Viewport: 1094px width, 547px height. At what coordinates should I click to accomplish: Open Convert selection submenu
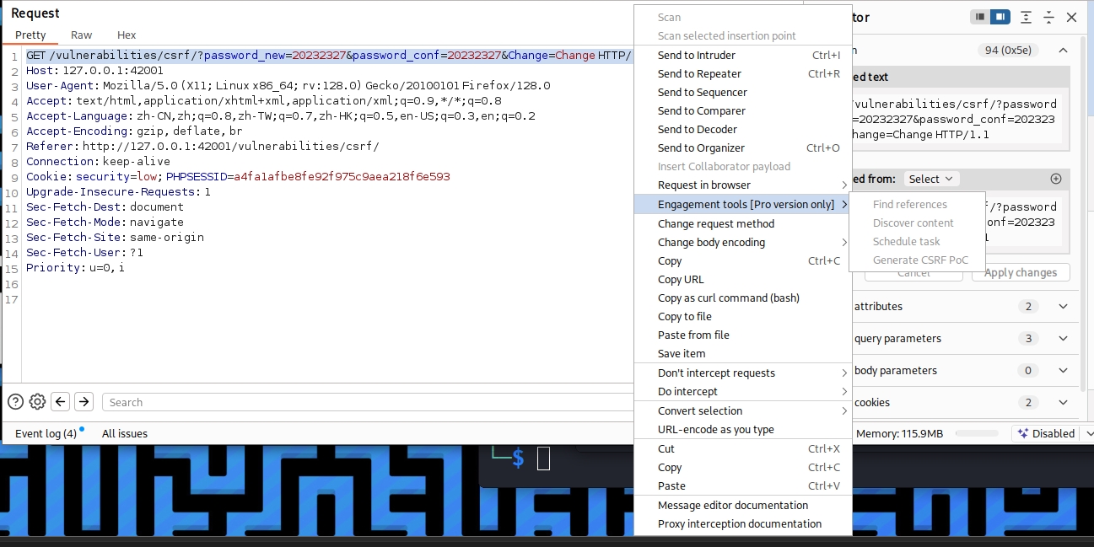(742, 411)
